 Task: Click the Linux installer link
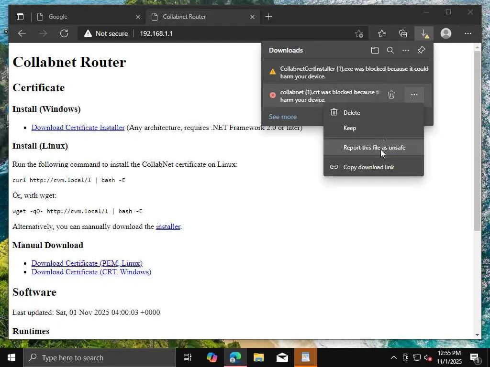tap(168, 227)
